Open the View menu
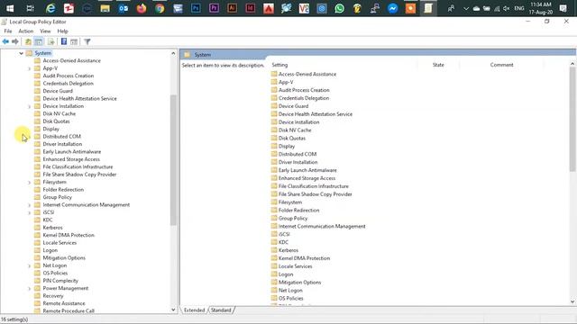The height and width of the screenshot is (324, 577). click(x=45, y=31)
